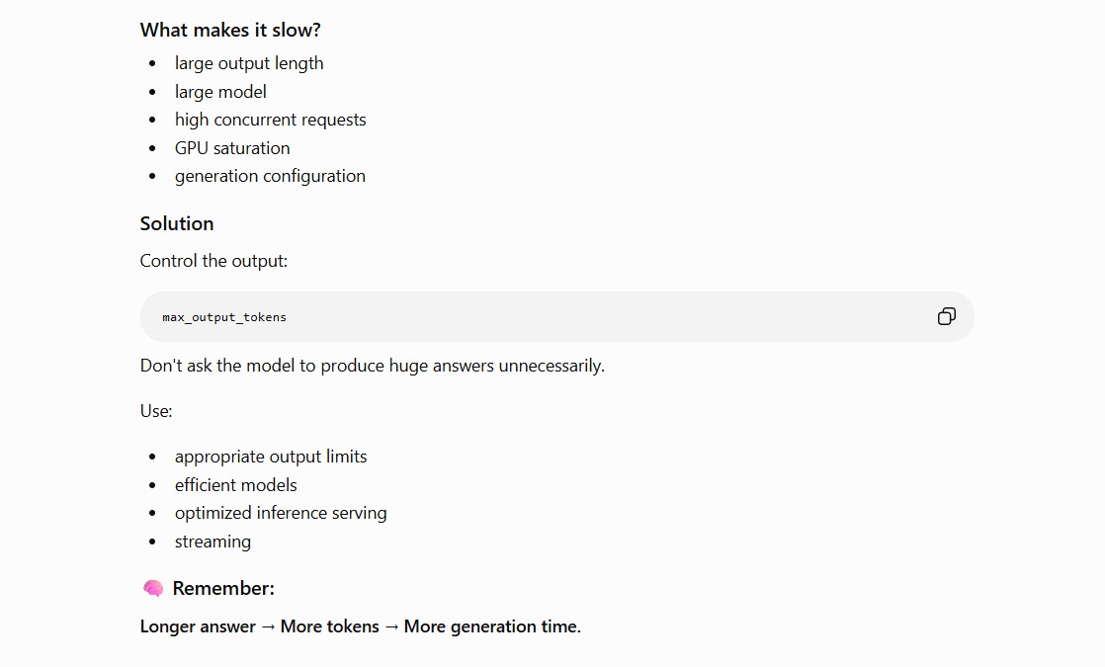Select the 'large output length' bullet
The image size is (1105, 667).
point(249,63)
